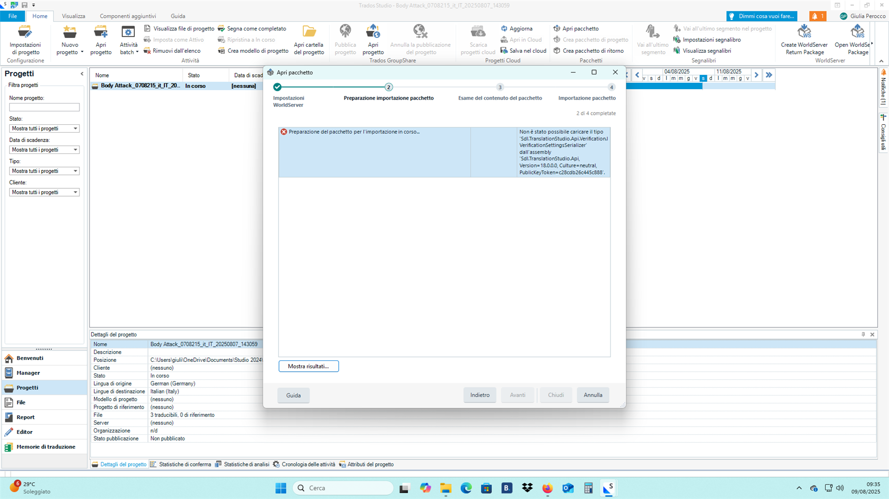Click the Nuovo progetto icon
Viewport: 889px width, 499px height.
coord(70,33)
